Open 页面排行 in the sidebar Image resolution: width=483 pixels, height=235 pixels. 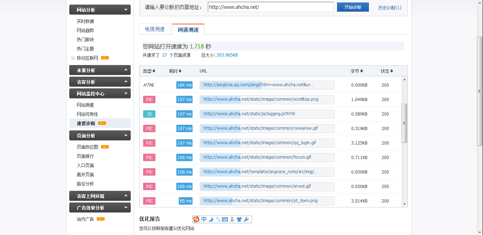[x=85, y=156]
